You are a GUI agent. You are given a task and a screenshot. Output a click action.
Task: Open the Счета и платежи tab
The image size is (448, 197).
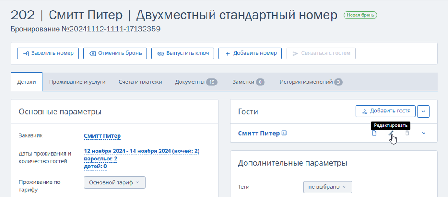[140, 82]
